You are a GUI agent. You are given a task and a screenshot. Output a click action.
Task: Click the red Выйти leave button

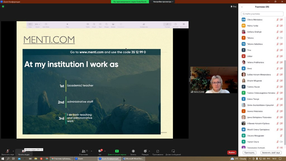[x=232, y=152]
